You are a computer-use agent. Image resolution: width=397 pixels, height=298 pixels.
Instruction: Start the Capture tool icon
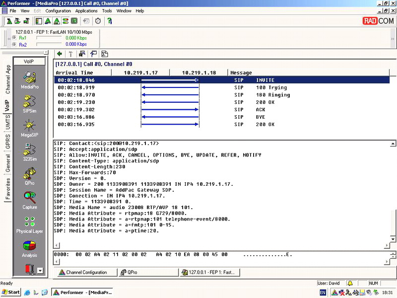click(x=30, y=198)
